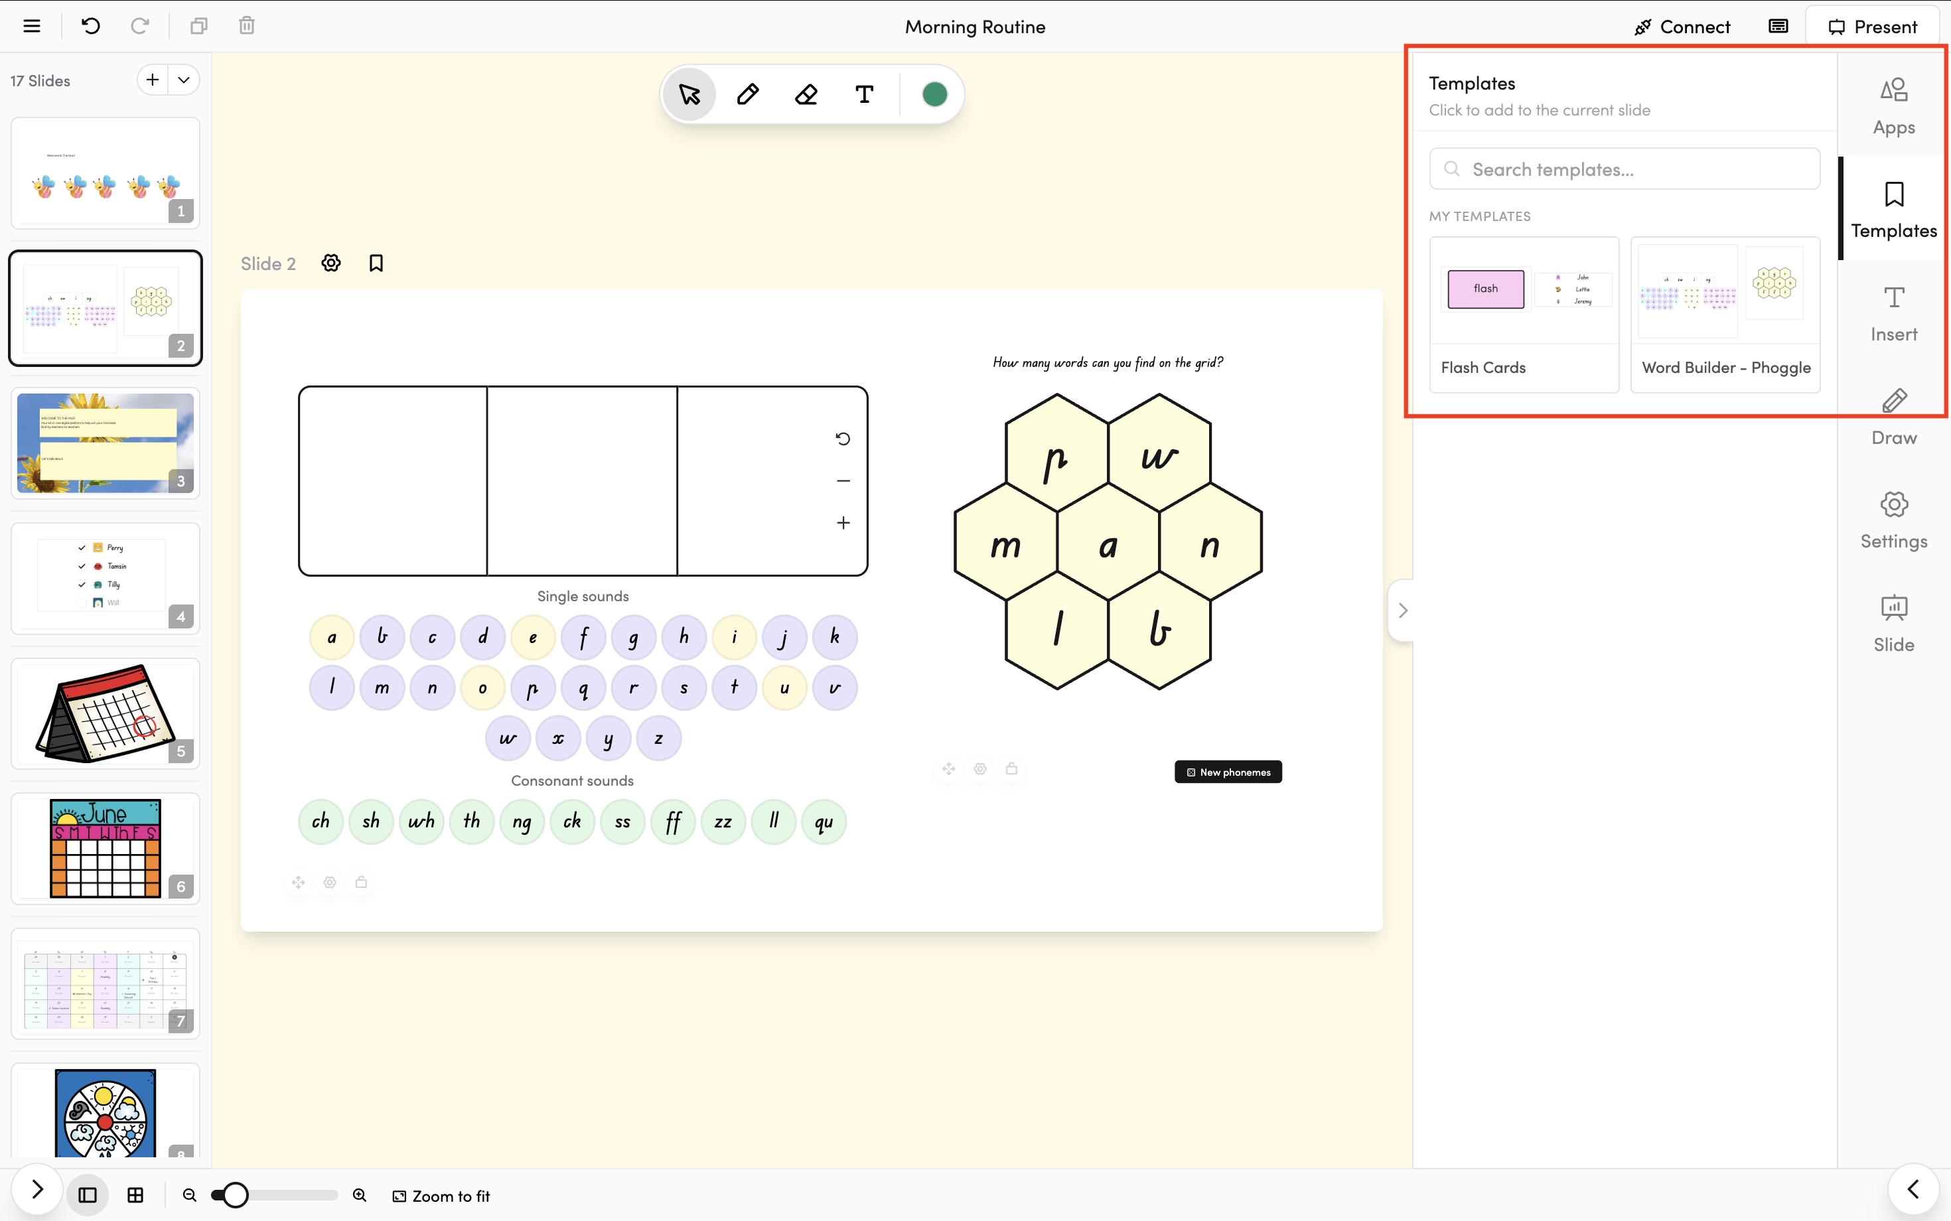
Task: Open Slide 2 settings gear
Action: click(331, 263)
